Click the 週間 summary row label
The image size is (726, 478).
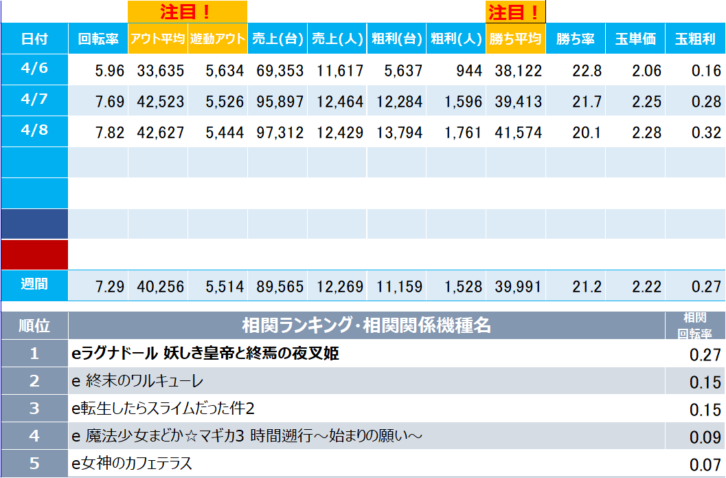pos(34,285)
